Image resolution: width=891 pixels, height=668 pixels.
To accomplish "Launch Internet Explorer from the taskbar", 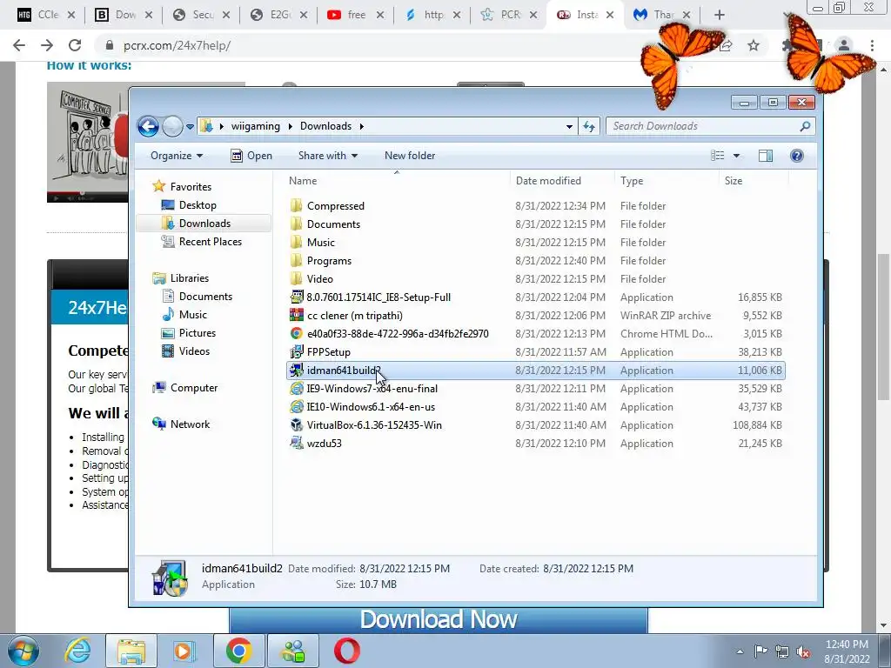I will click(x=77, y=651).
